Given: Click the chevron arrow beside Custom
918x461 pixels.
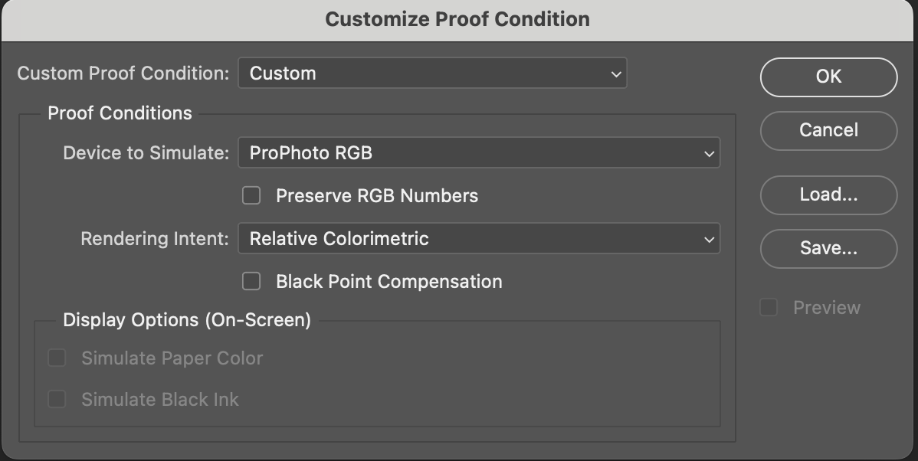Looking at the screenshot, I should pyautogui.click(x=615, y=74).
